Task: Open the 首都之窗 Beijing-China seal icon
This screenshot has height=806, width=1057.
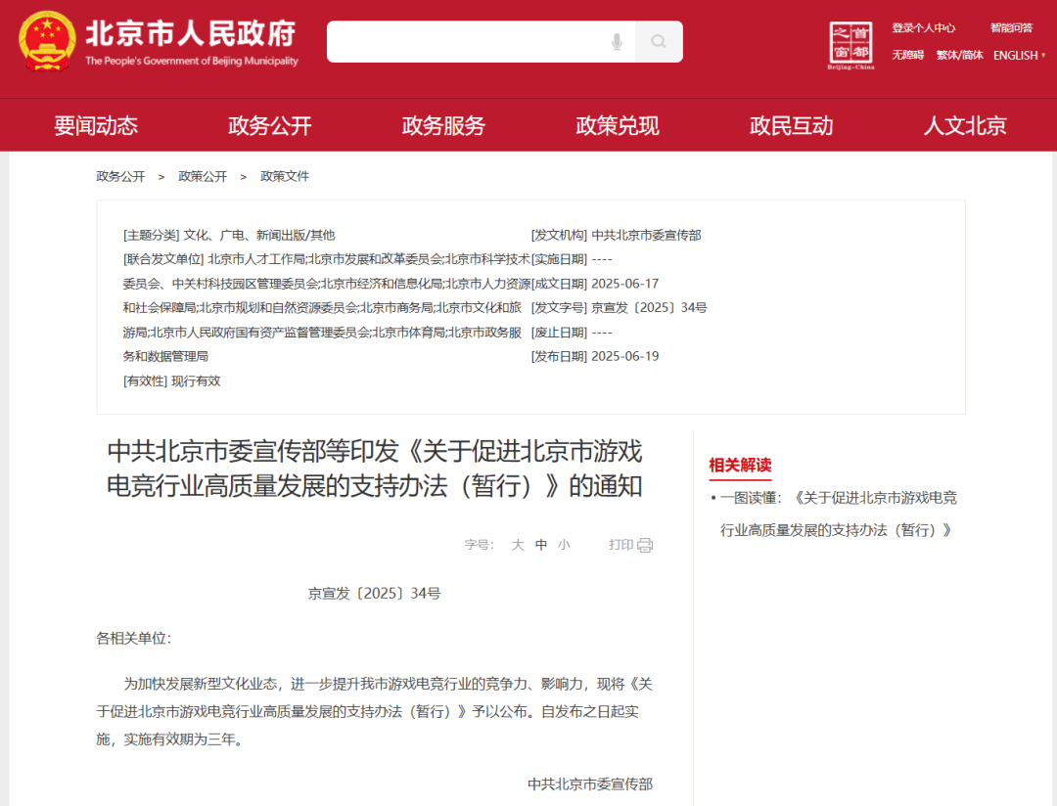Action: click(x=850, y=46)
